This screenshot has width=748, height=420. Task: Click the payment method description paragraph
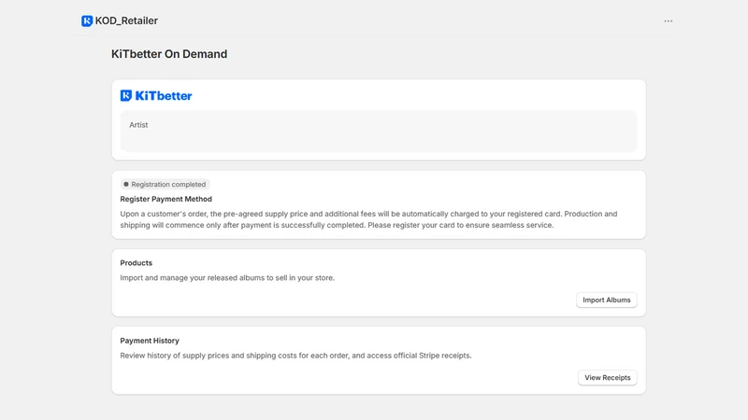point(368,219)
